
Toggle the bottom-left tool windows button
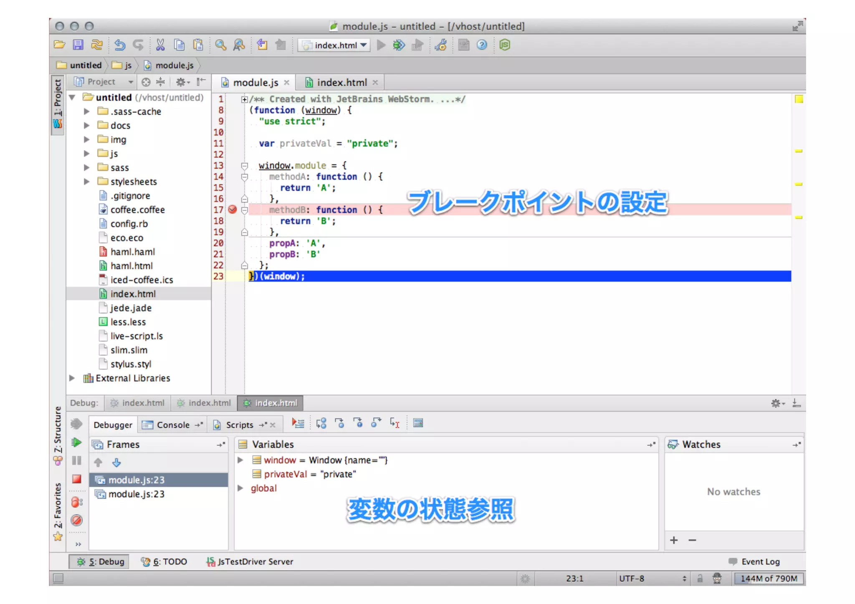click(x=58, y=578)
